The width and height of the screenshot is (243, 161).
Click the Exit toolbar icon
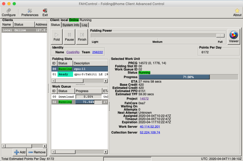tap(45, 12)
